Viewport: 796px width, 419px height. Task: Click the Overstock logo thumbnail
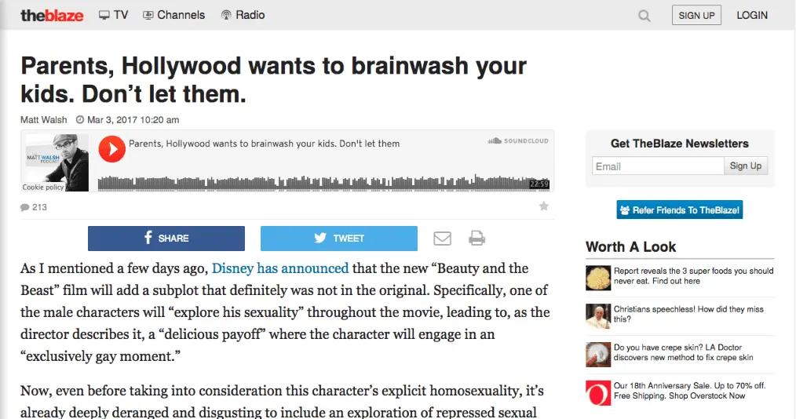coord(598,392)
